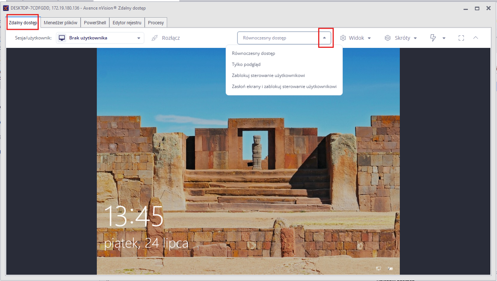Switch to the Edytor rejestru tab
Viewport: 497px width, 281px height.
[127, 23]
